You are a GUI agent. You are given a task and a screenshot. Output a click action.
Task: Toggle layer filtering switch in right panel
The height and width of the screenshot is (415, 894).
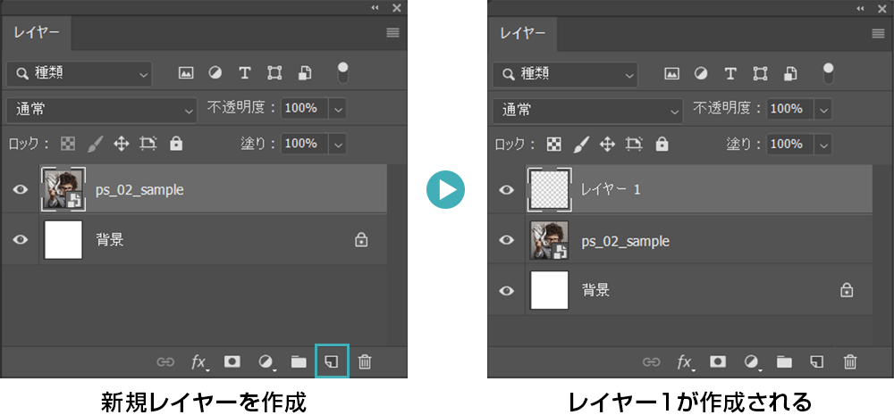click(x=828, y=72)
